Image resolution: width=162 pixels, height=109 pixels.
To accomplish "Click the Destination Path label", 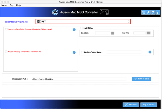I will (x=20, y=79).
